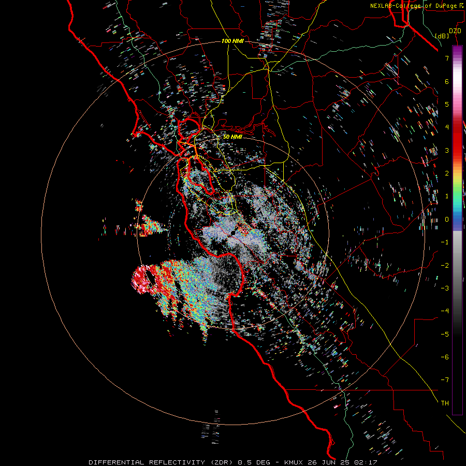This screenshot has height=466, width=466.
Task: Click the 7 value on the scale
Action: pos(447,58)
